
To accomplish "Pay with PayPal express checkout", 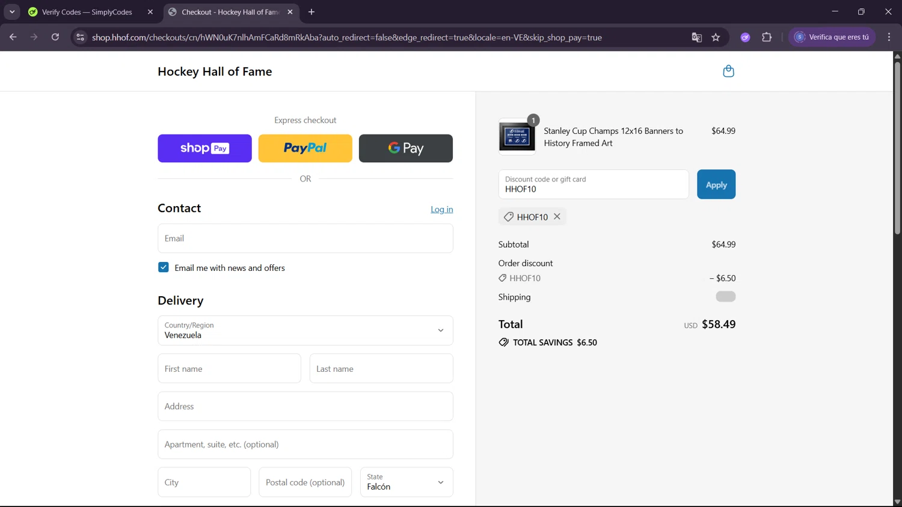I will pos(305,148).
